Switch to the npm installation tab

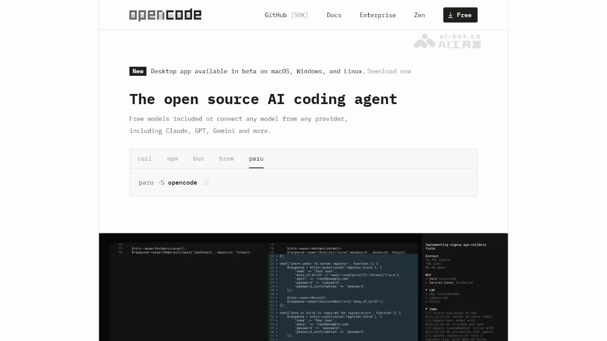coord(172,159)
